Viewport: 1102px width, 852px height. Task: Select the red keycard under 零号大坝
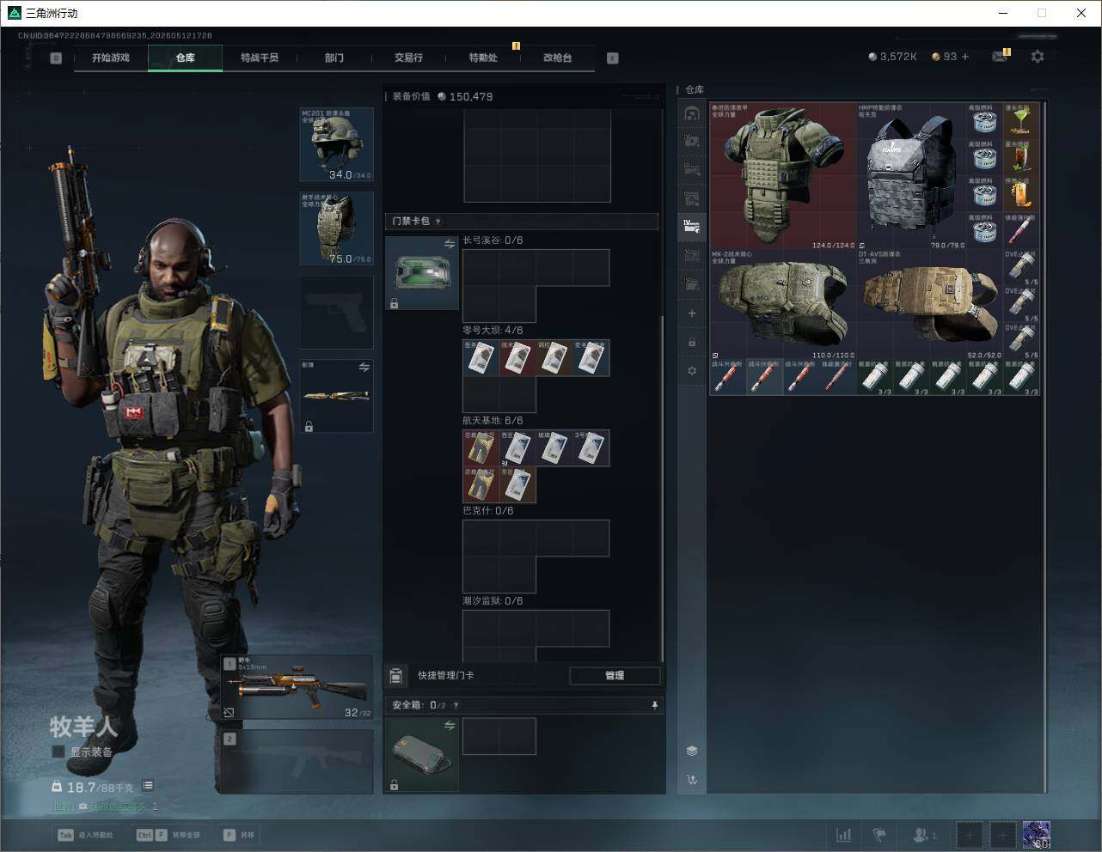[x=517, y=358]
